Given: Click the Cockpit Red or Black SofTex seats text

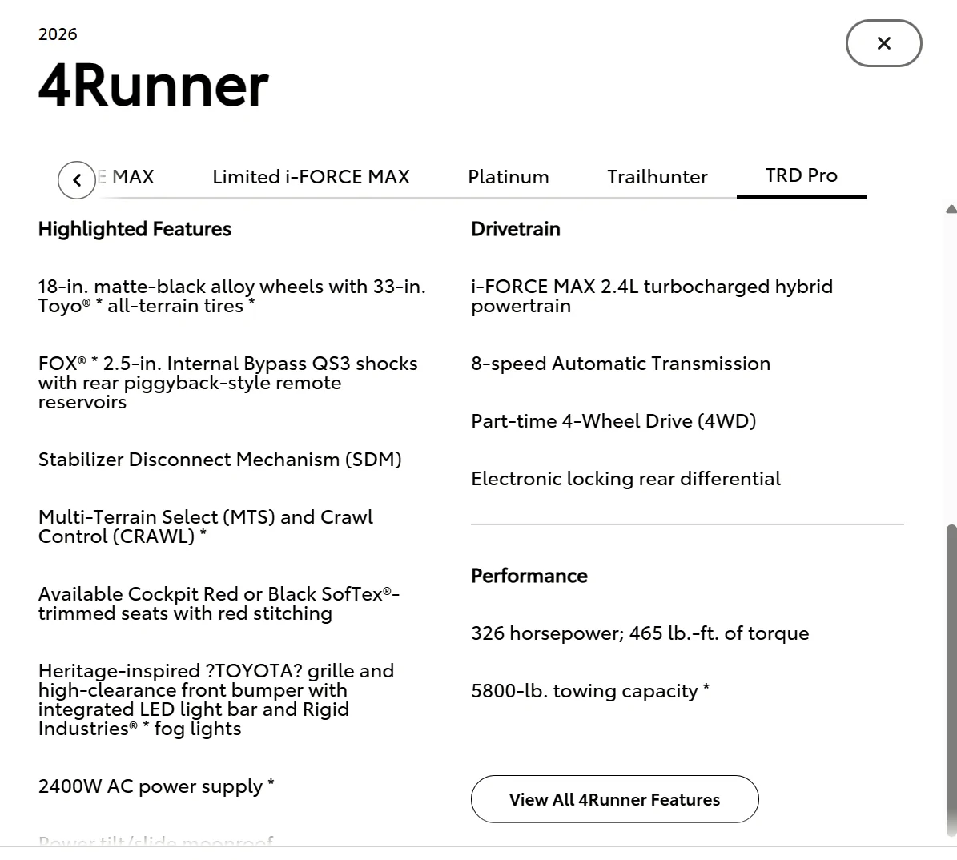Looking at the screenshot, I should click(x=219, y=604).
